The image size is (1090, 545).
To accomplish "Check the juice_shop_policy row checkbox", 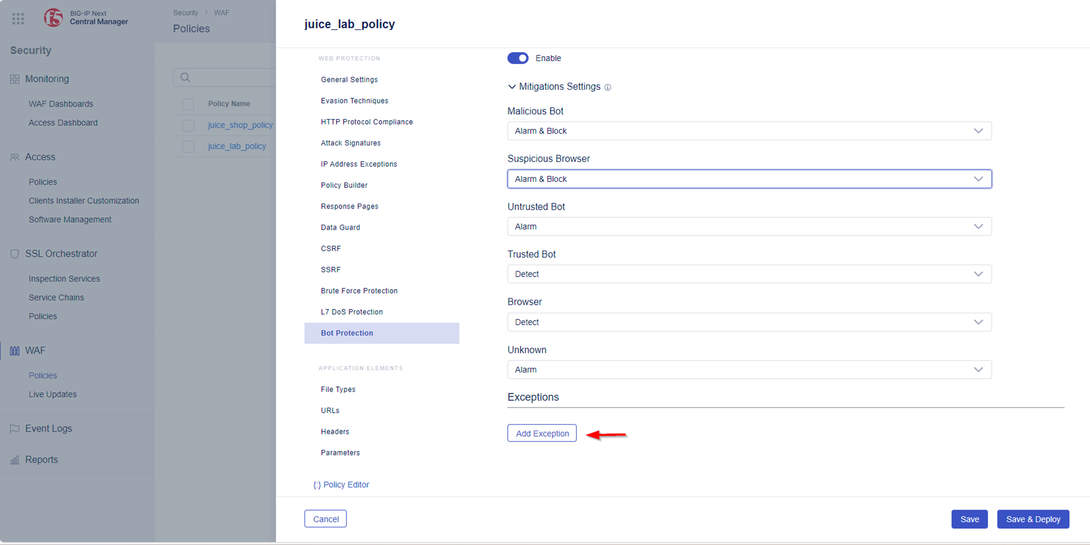I will point(188,125).
